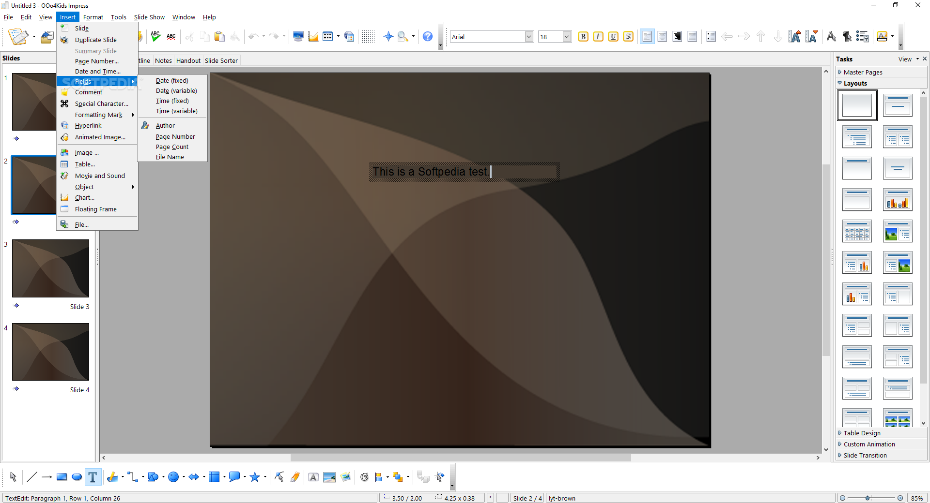
Task: Click the Rotate tool icon
Action: point(364,477)
